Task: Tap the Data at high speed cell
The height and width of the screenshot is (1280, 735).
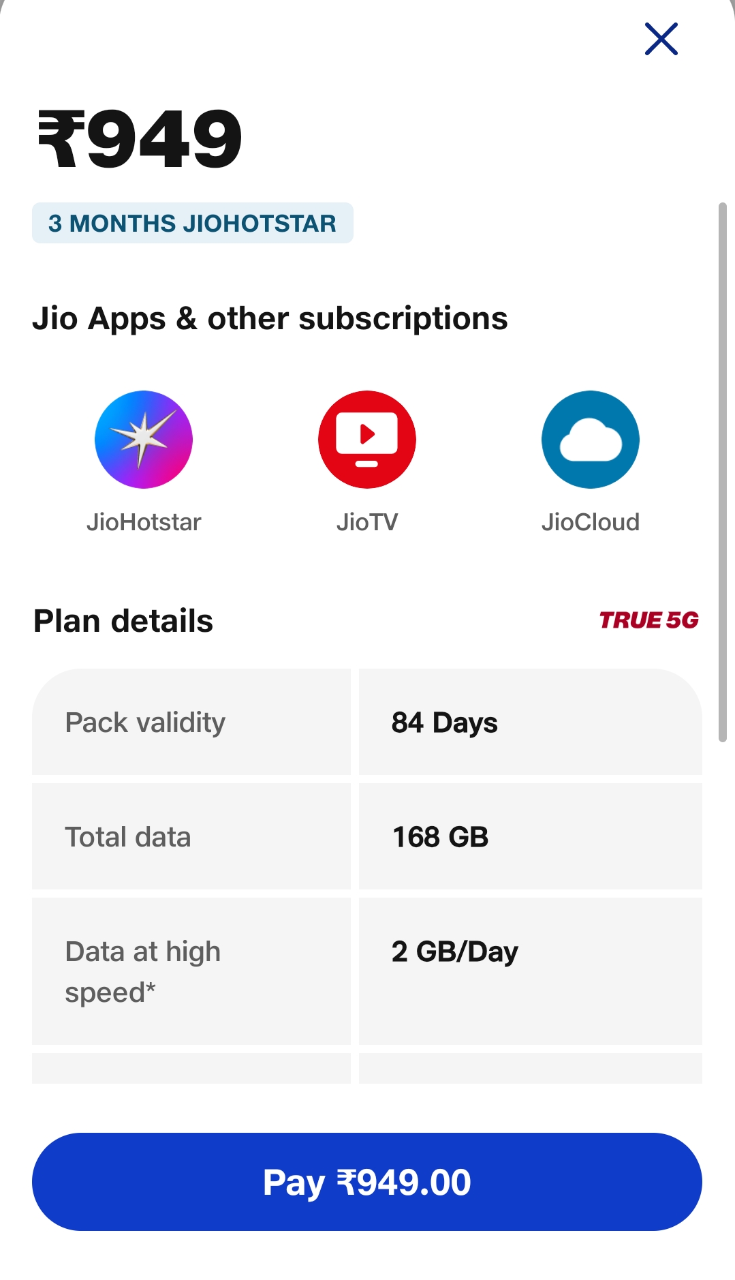Action: 191,971
